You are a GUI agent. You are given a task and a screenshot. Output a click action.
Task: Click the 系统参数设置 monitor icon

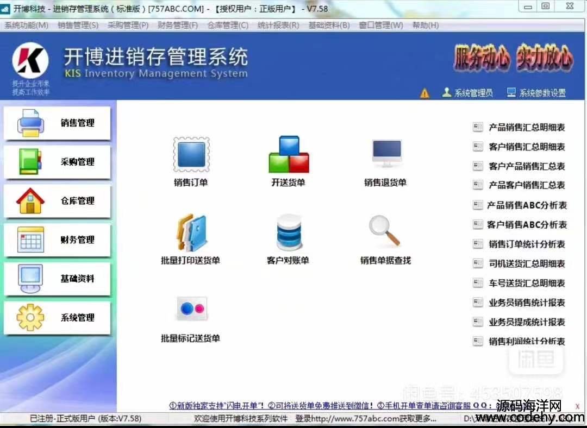pyautogui.click(x=511, y=92)
